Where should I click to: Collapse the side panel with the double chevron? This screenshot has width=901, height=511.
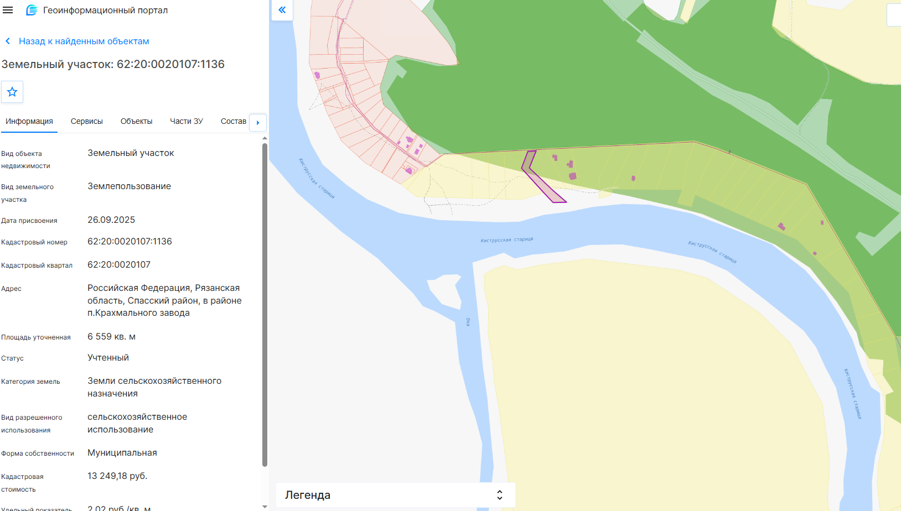click(282, 10)
